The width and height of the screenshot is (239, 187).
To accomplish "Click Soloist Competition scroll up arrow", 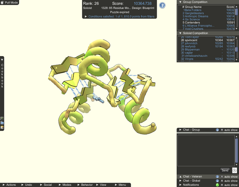I will [236, 38].
